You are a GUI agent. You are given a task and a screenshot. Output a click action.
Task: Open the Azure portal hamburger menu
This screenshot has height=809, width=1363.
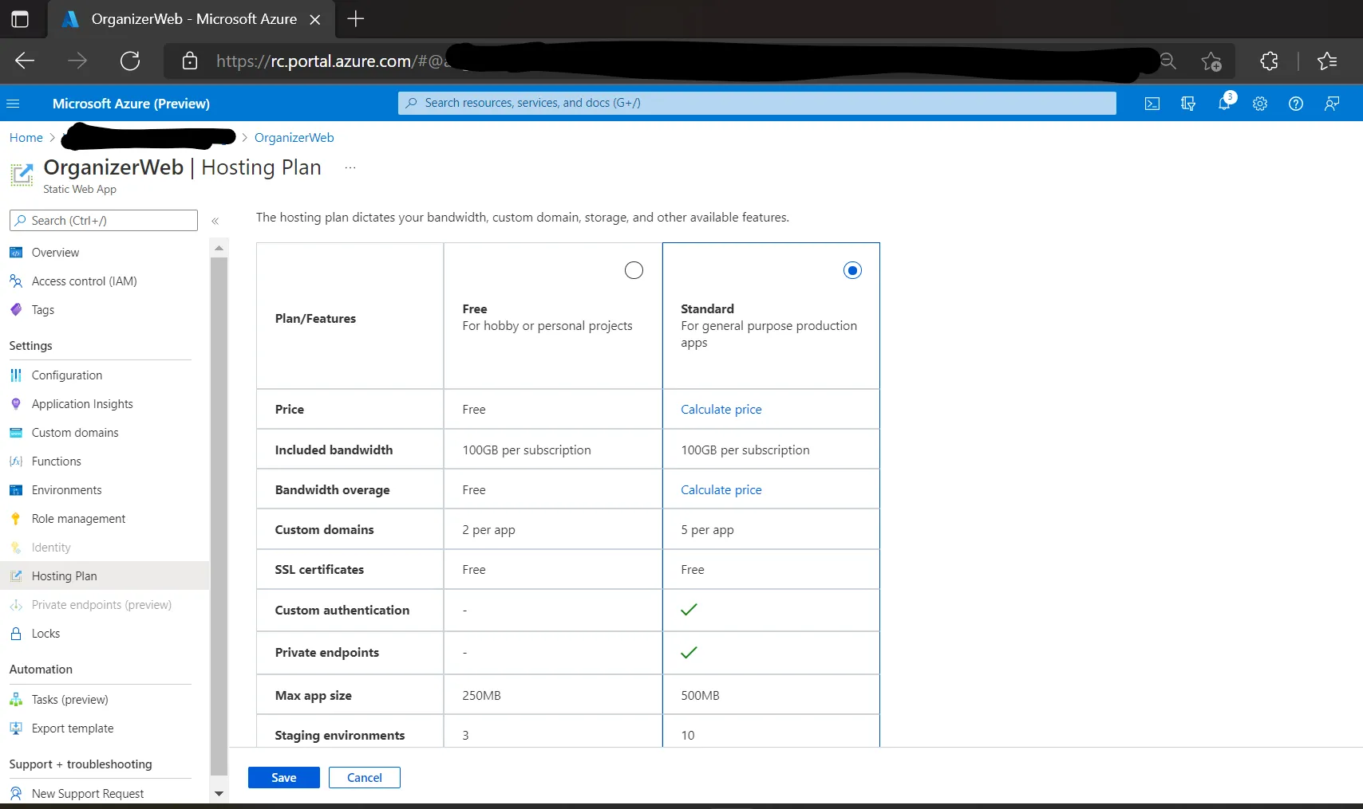pos(13,104)
